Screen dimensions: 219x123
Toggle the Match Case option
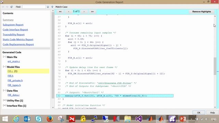click(62, 7)
